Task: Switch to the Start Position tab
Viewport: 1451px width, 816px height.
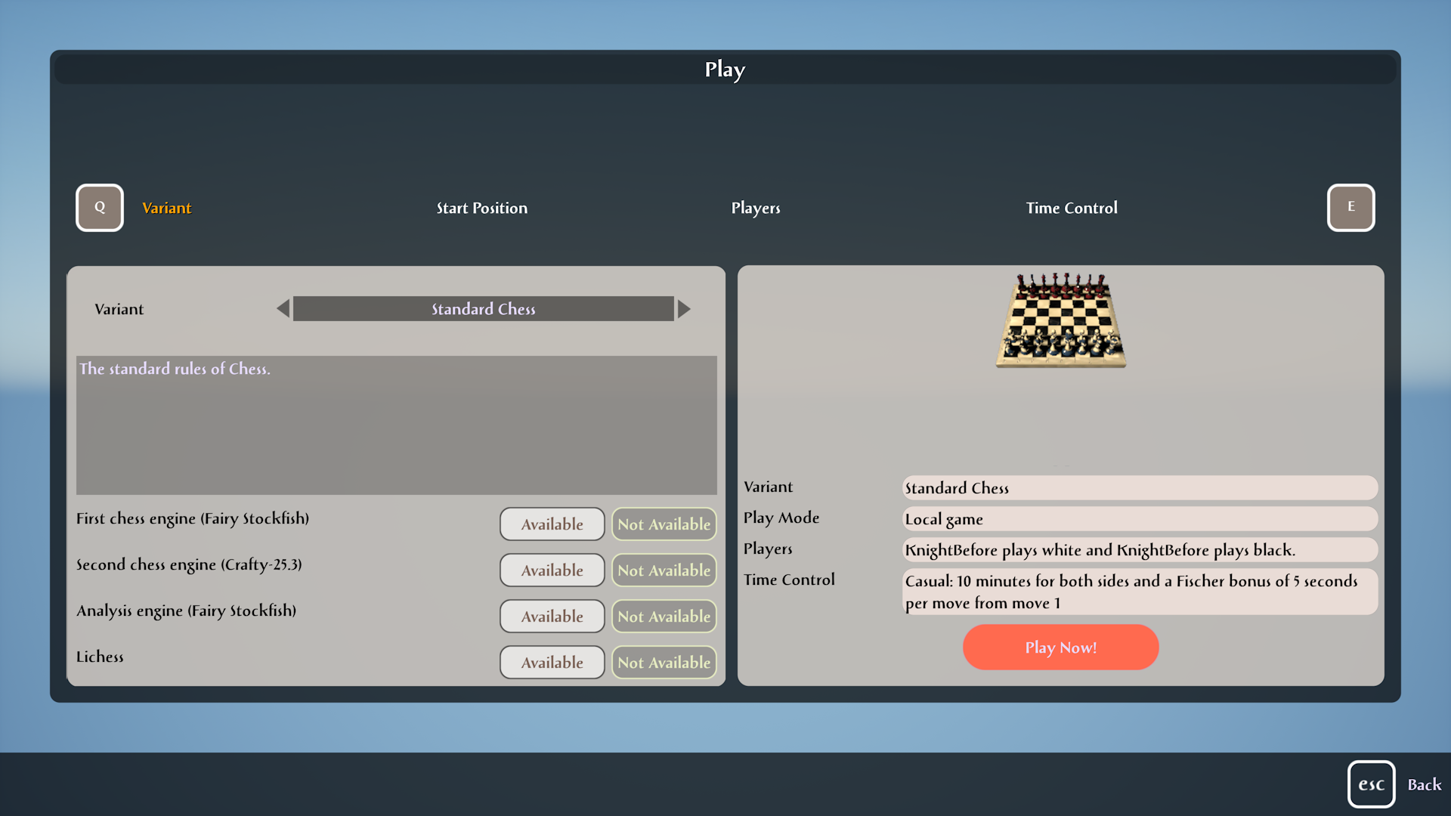Action: coord(481,208)
